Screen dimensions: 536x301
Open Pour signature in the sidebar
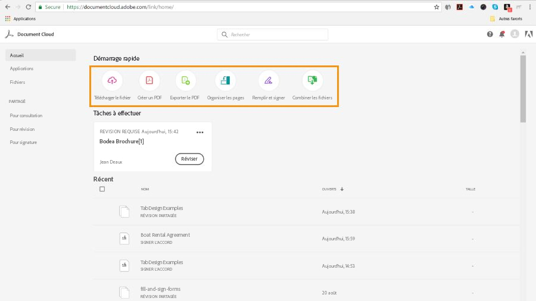click(23, 142)
